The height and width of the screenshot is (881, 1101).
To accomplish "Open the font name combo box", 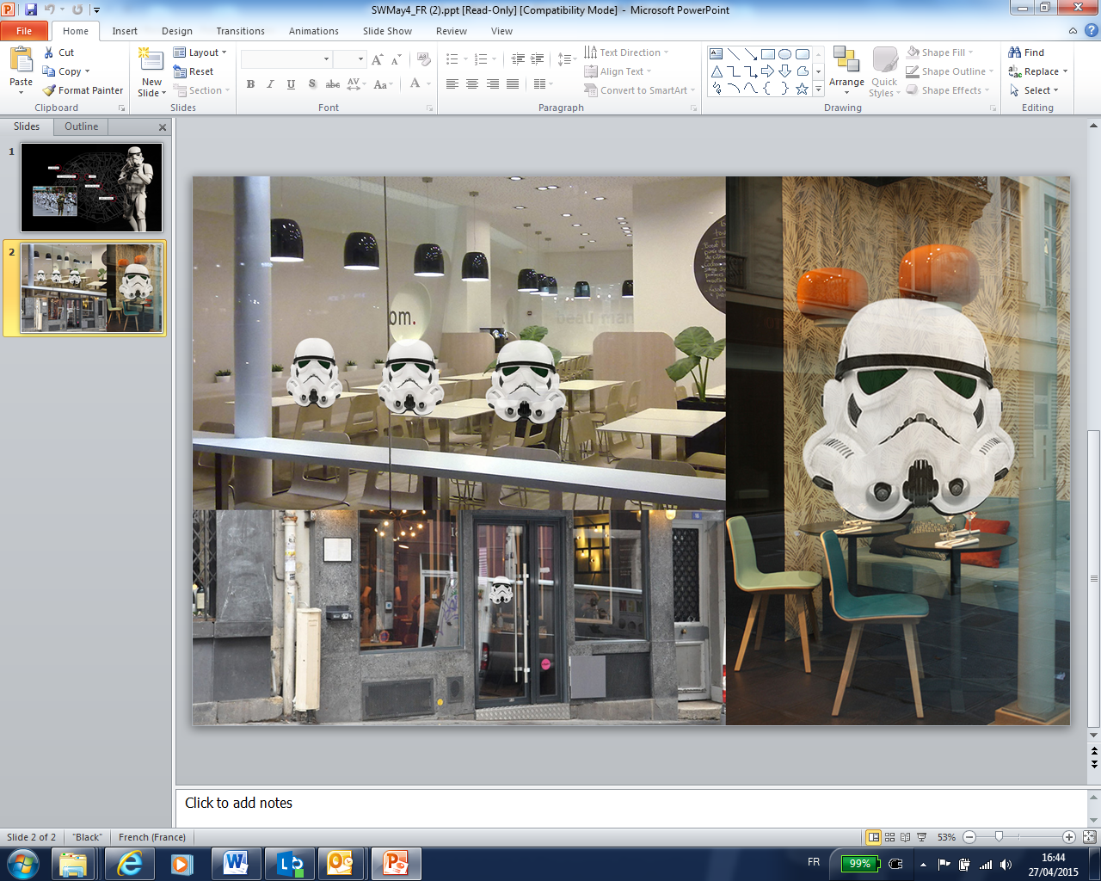I will coord(286,59).
